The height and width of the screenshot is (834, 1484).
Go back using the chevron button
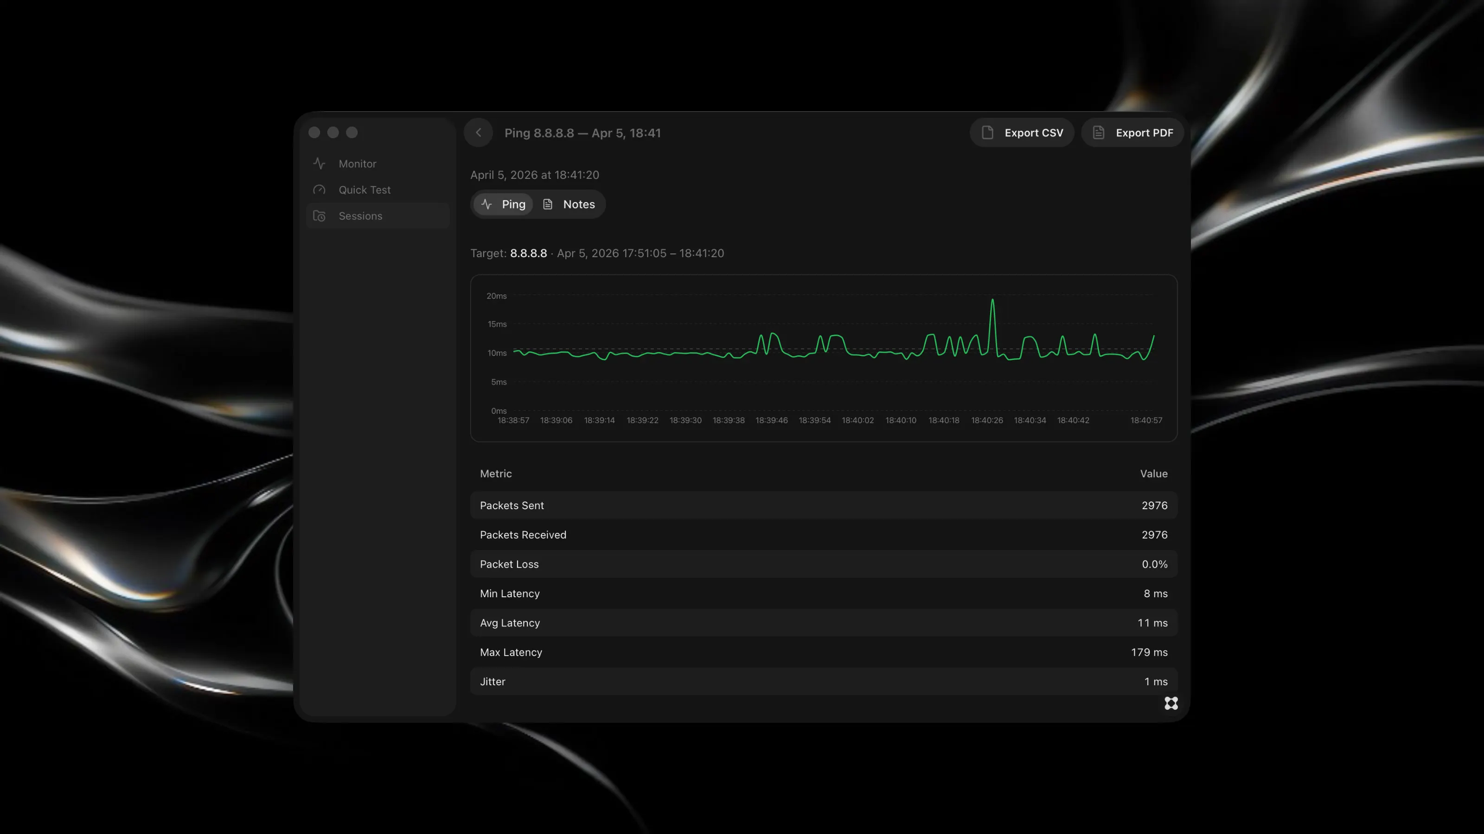point(478,133)
